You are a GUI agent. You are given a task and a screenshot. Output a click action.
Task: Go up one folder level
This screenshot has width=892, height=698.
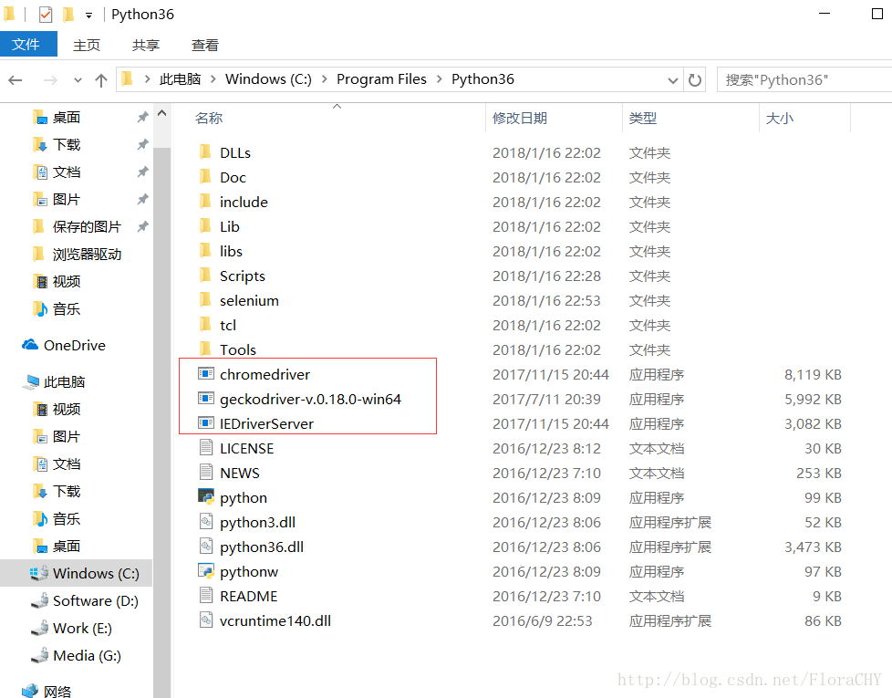(101, 80)
